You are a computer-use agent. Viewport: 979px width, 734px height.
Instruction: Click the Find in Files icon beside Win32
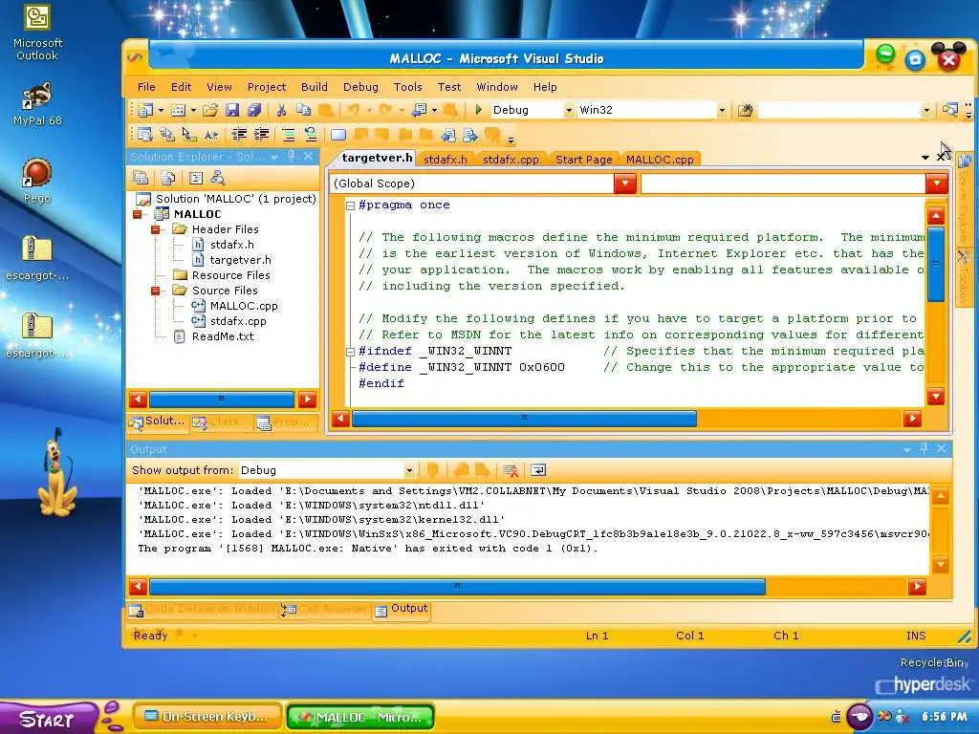tap(745, 111)
